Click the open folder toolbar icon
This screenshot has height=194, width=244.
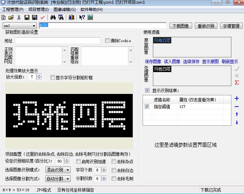click(11, 17)
